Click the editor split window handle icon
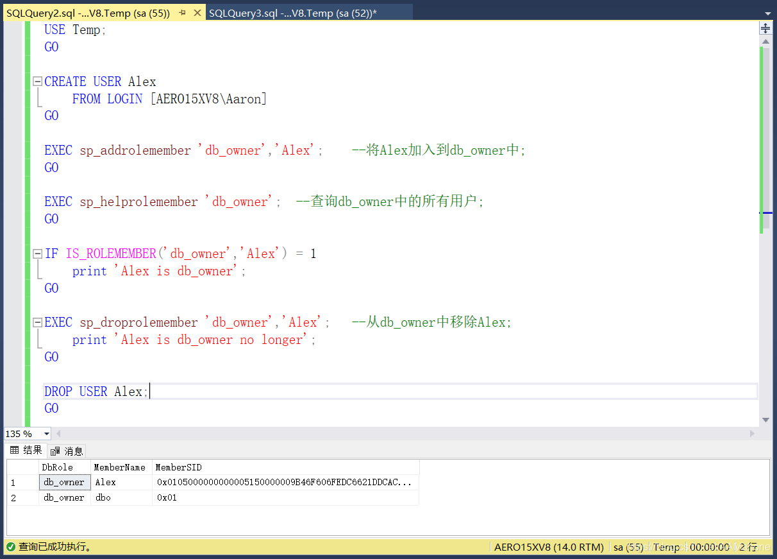This screenshot has width=777, height=559. click(x=765, y=28)
